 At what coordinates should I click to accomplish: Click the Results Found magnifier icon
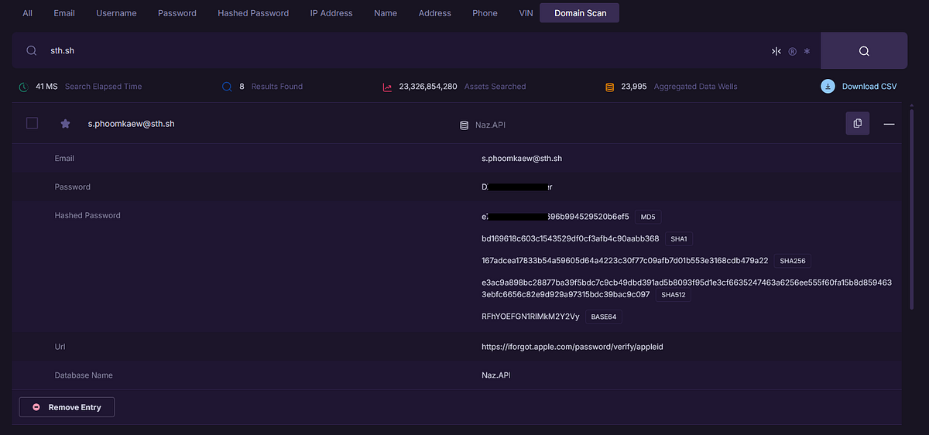click(227, 87)
